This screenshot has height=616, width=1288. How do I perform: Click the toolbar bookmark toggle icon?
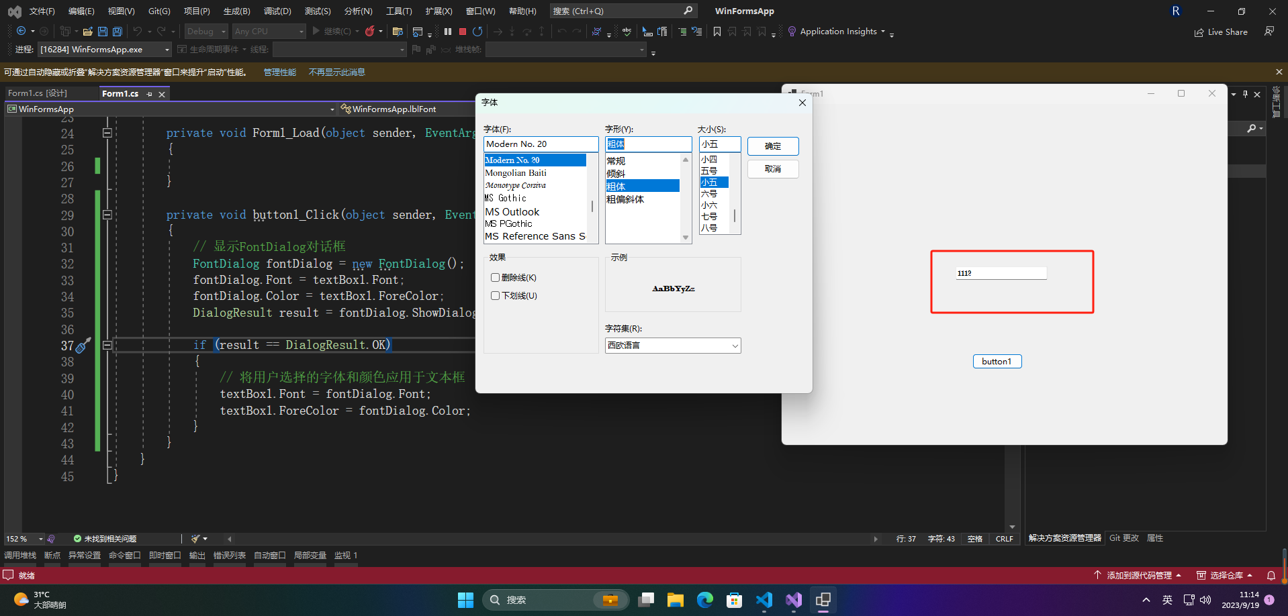(717, 32)
